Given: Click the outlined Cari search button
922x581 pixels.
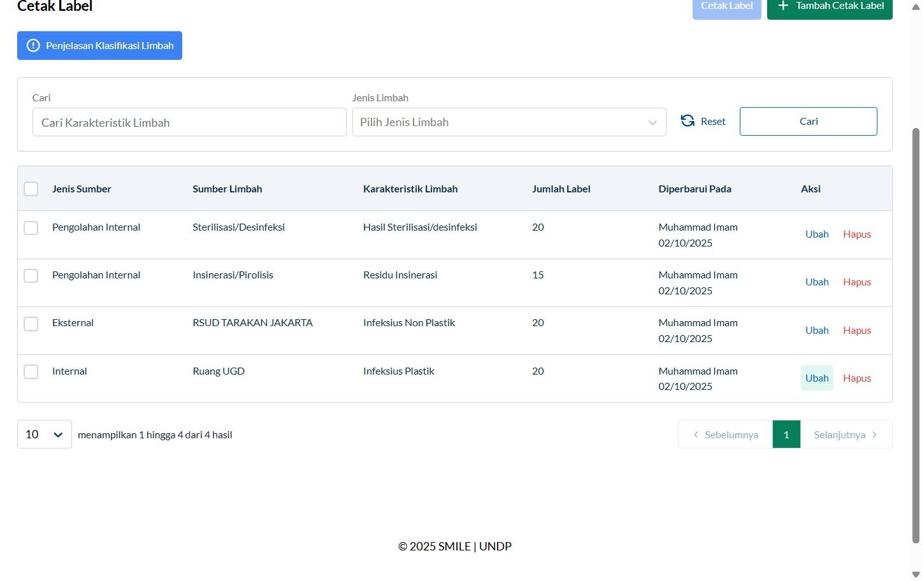Looking at the screenshot, I should click(x=808, y=121).
